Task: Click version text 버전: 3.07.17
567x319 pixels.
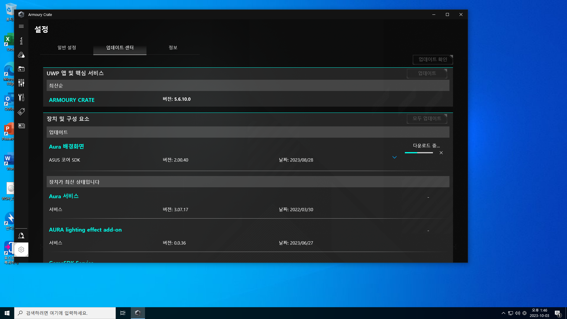Action: click(x=175, y=209)
